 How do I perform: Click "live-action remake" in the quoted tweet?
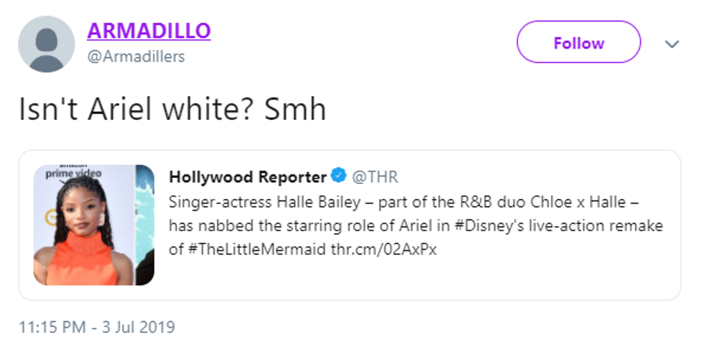(x=596, y=225)
